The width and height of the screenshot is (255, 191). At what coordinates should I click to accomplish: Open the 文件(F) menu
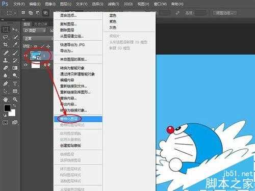point(19,4)
